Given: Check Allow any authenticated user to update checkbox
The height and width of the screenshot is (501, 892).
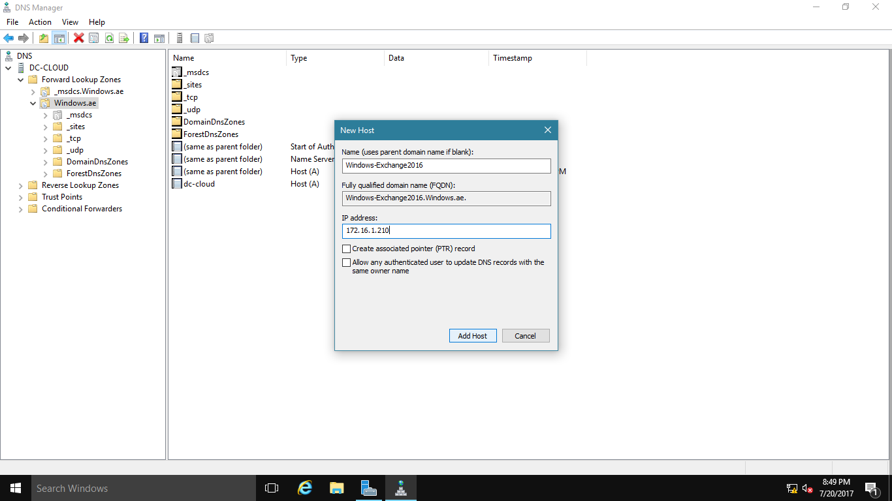Looking at the screenshot, I should point(347,262).
